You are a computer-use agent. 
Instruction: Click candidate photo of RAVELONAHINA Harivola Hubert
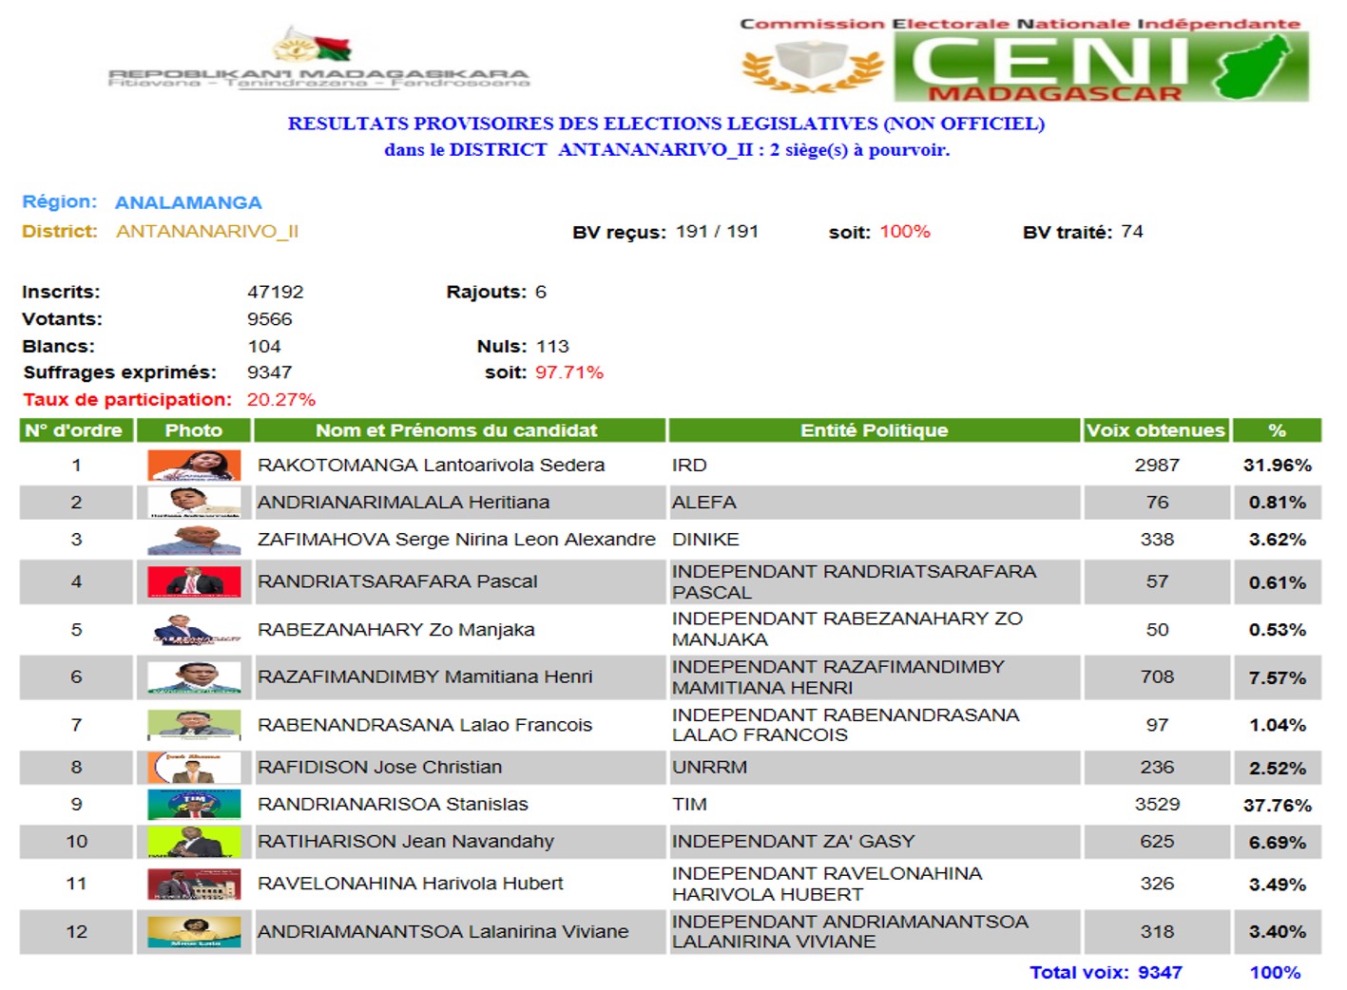point(194,884)
